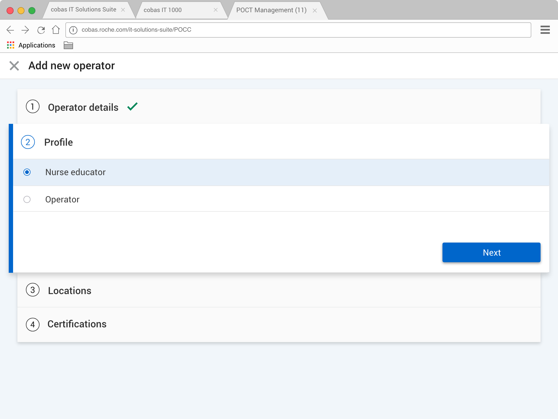The width and height of the screenshot is (558, 419).
Task: Select the Operator profile radio button
Action: 27,199
